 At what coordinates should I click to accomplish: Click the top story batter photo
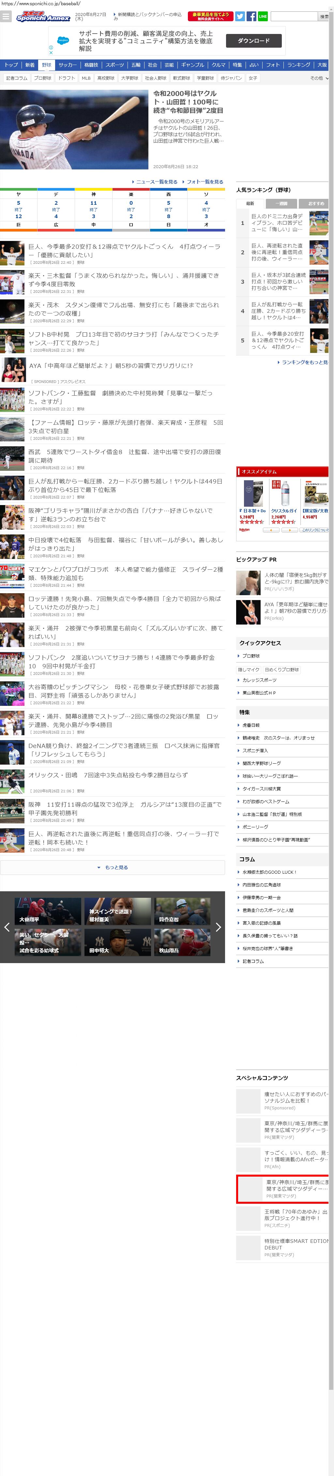[x=74, y=129]
